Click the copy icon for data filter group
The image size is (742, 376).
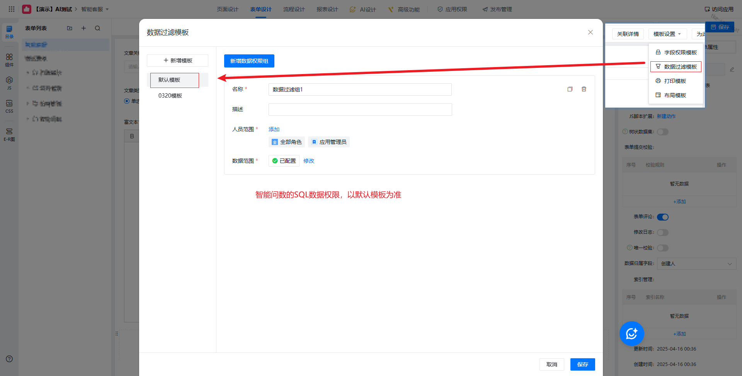570,89
